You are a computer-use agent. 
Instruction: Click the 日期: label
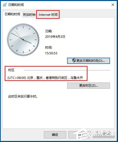(49, 31)
